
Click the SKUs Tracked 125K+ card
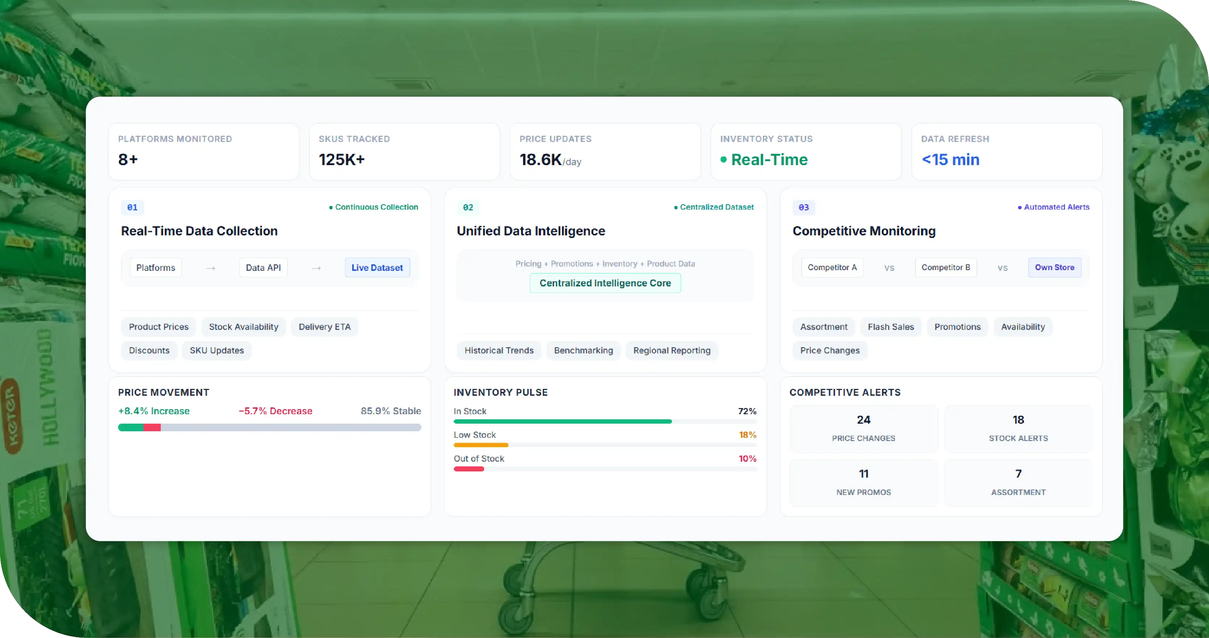[x=404, y=152]
